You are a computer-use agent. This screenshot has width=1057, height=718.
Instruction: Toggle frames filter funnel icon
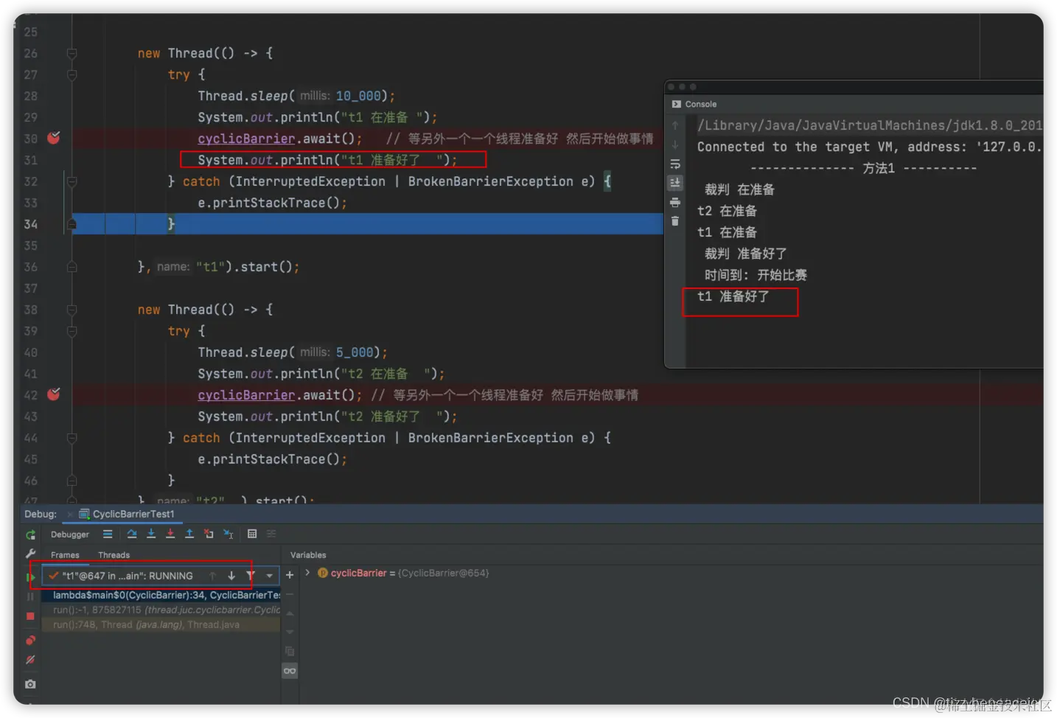(251, 576)
